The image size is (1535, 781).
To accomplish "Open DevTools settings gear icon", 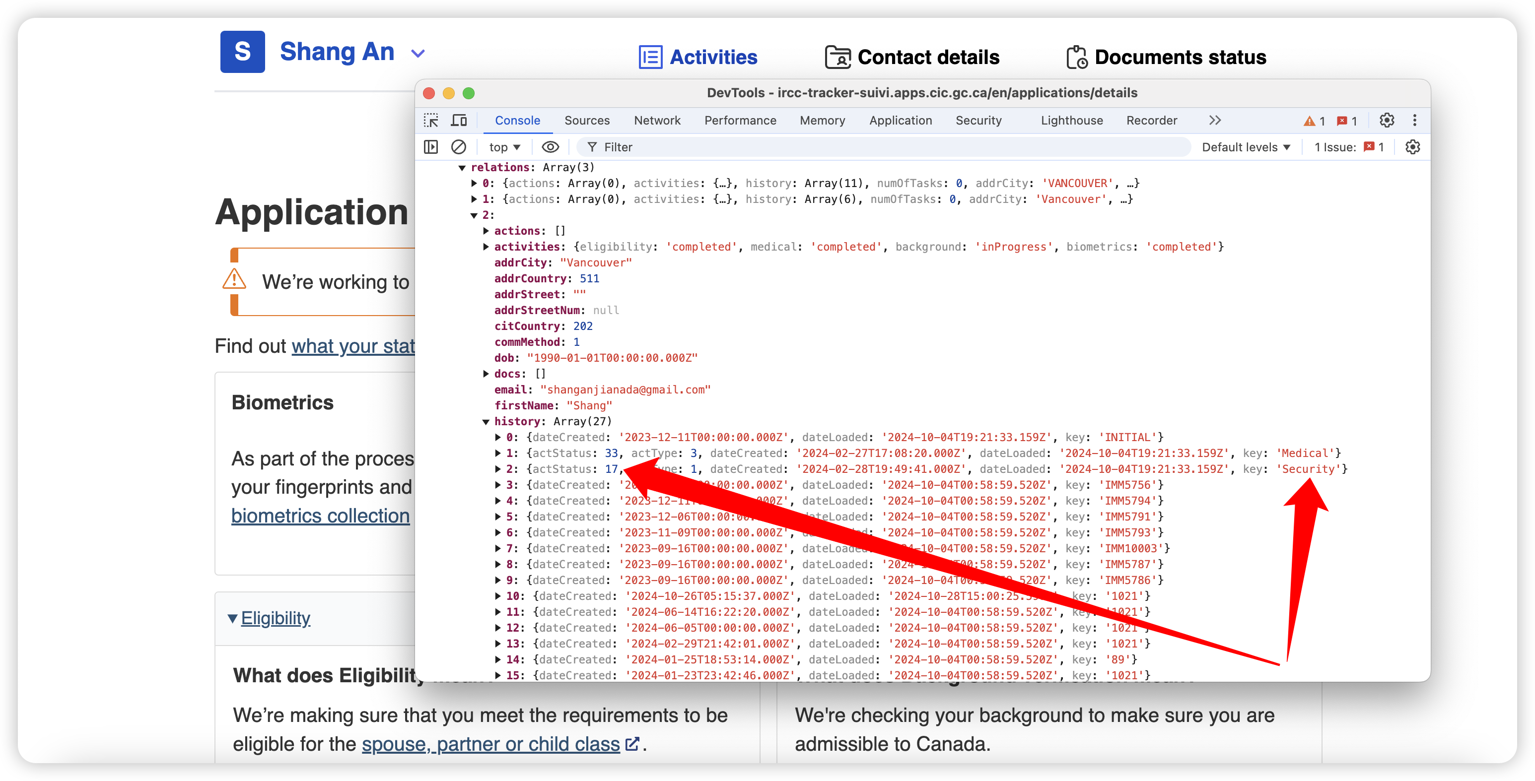I will [1387, 121].
